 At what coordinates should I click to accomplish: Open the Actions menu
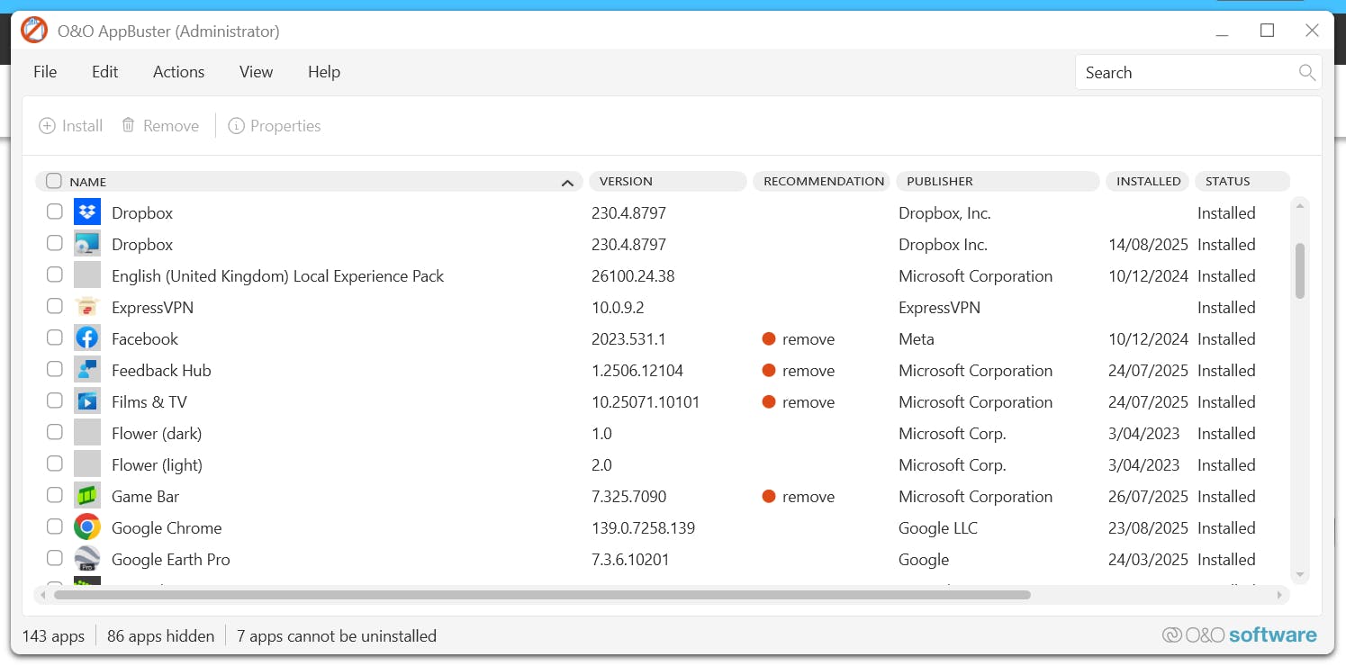tap(178, 72)
